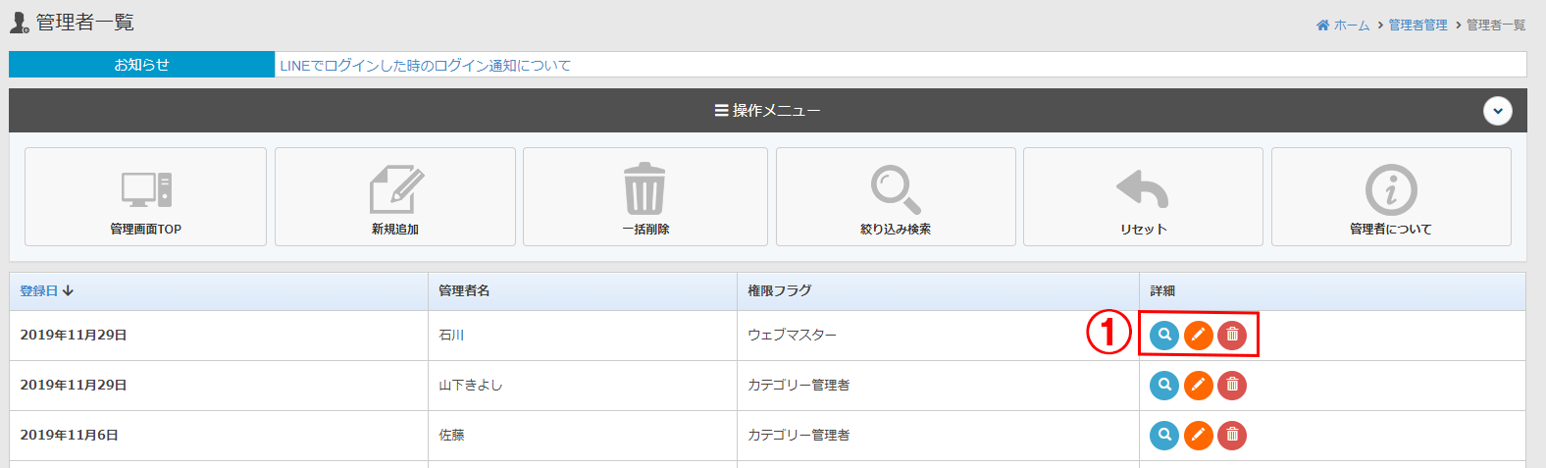Click the orange edit pencil icon for 石川
Screen dimensions: 1546x468
pyautogui.click(x=1198, y=336)
